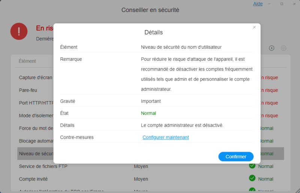Image resolution: width=300 pixels, height=193 pixels.
Task: Close the Détails dialog with the X
Action: [254, 27]
